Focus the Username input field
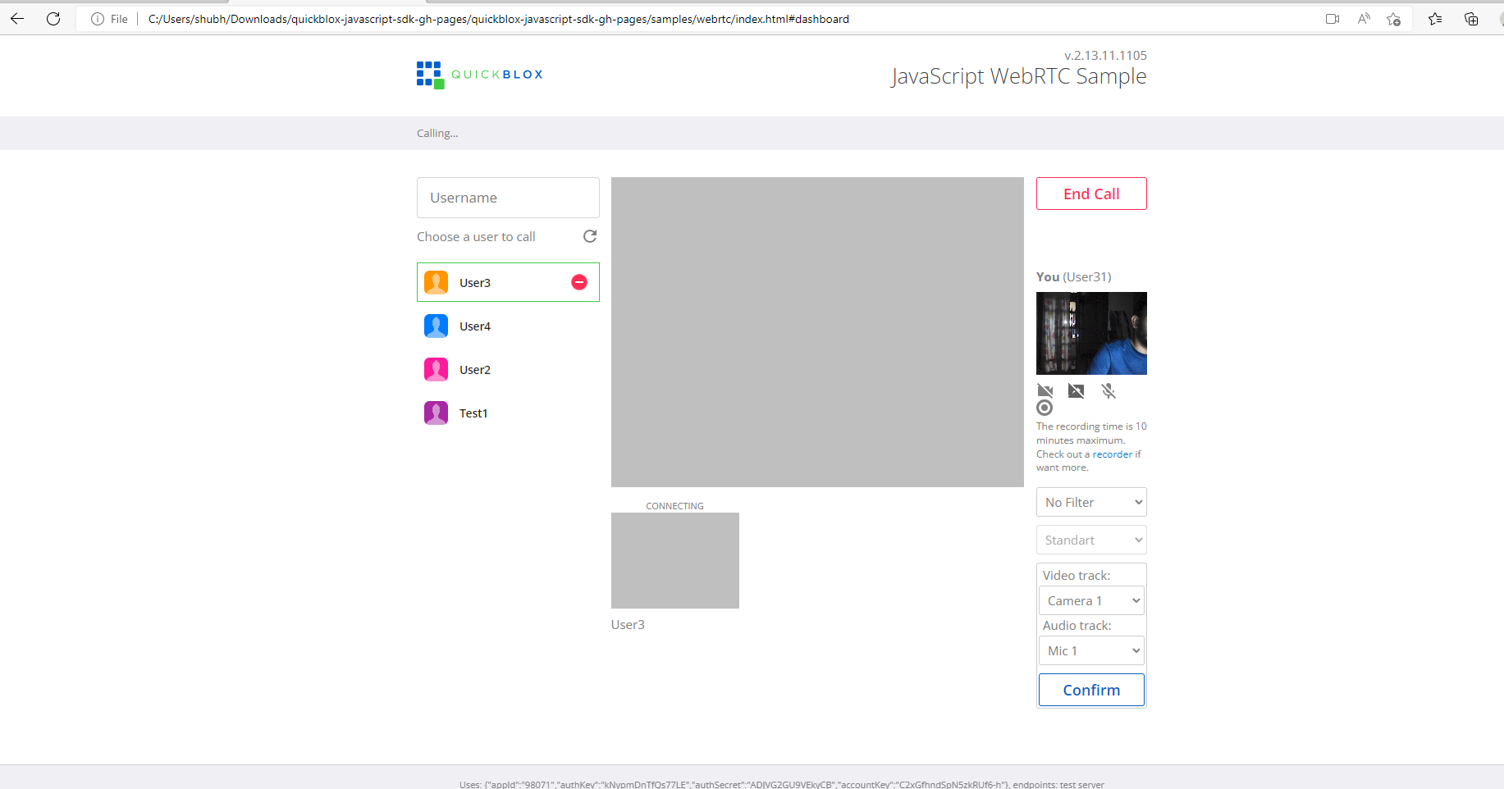Screen dimensions: 1504x789 point(508,198)
